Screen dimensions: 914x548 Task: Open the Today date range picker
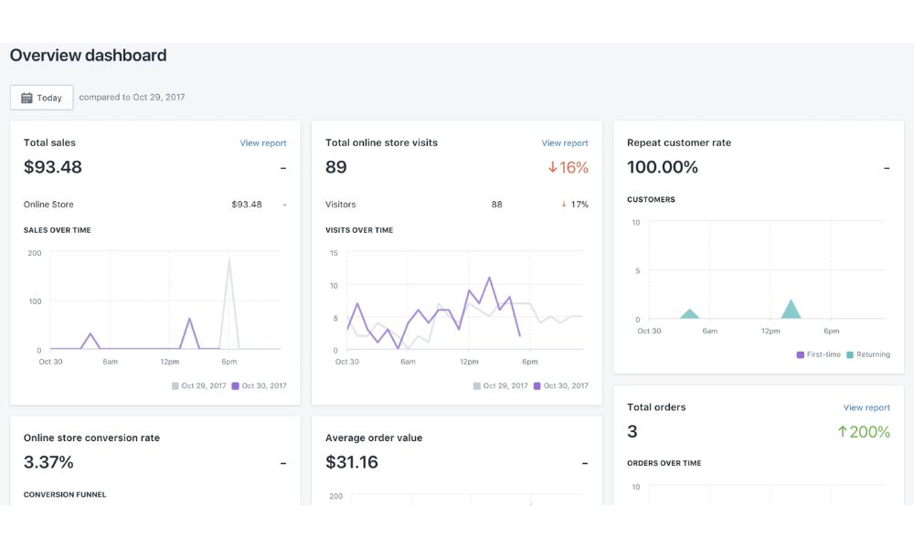coord(42,98)
